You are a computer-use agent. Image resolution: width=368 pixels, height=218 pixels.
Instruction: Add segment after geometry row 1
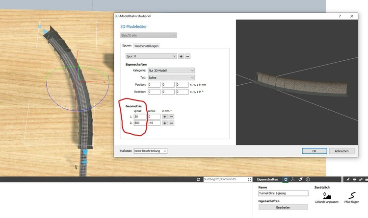[165, 117]
